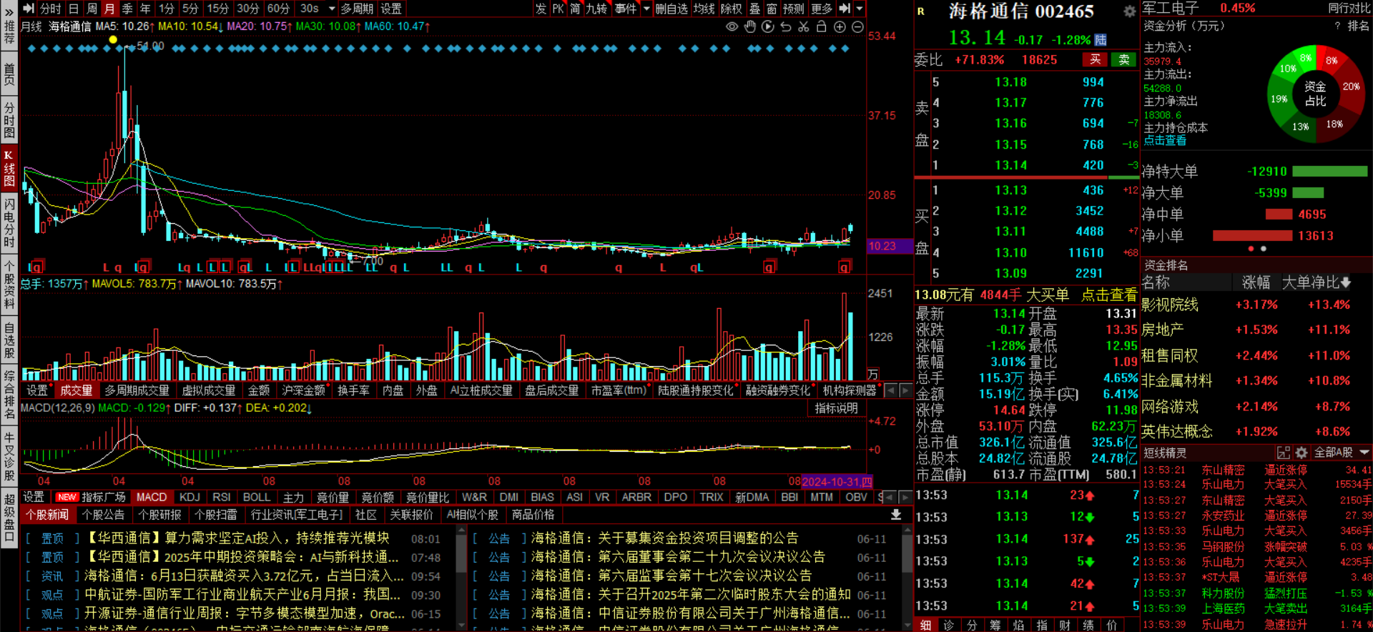Open the gear settings in 短线精灵 panel
1373x632 pixels.
coord(1301,453)
